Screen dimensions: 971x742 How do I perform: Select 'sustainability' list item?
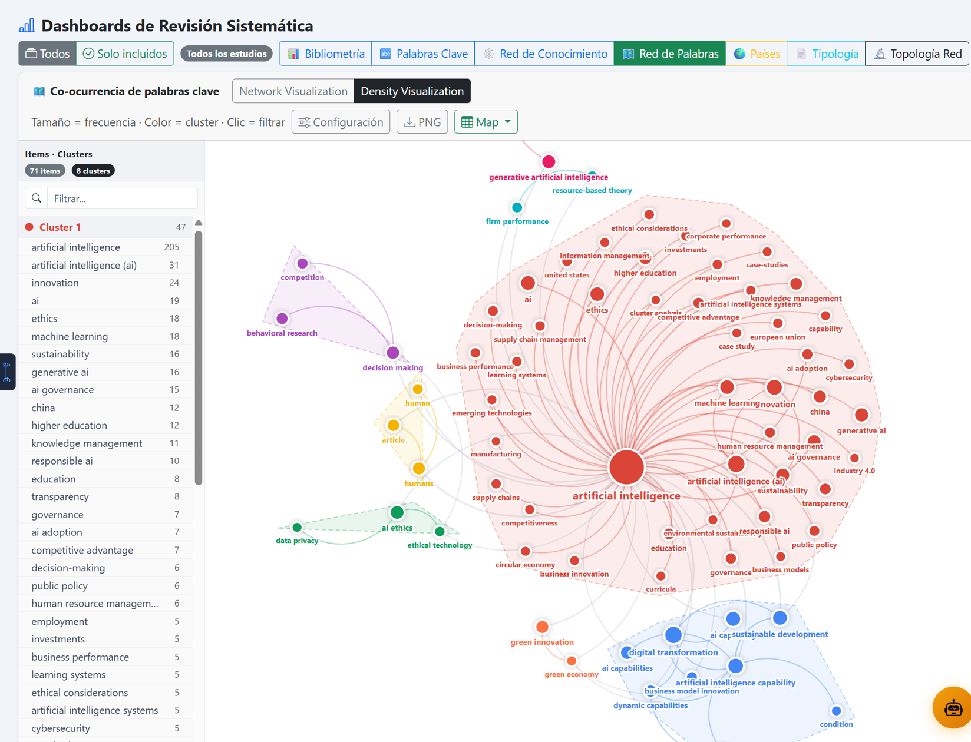106,354
